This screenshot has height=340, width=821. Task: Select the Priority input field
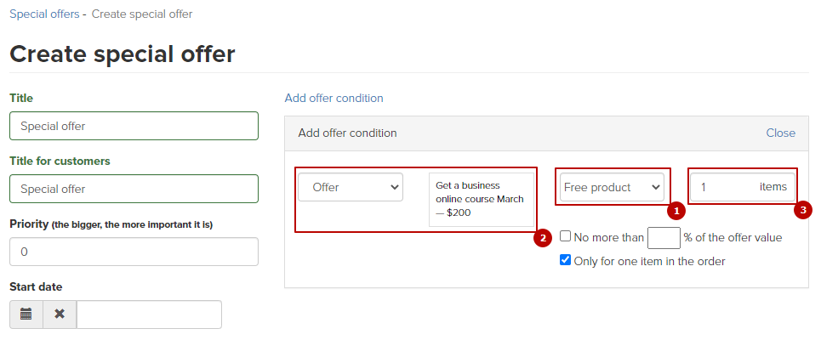pos(134,252)
